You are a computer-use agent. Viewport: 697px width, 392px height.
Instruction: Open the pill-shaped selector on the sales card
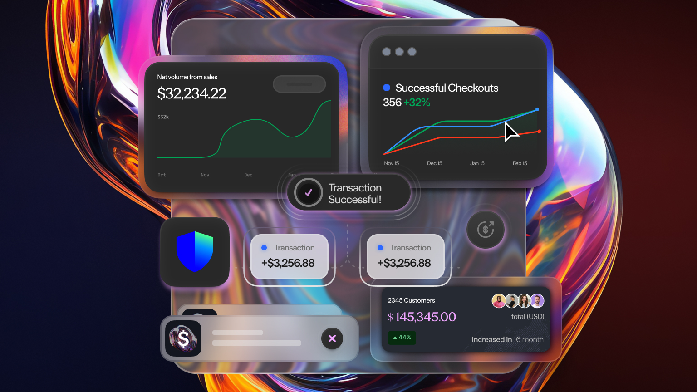[299, 84]
